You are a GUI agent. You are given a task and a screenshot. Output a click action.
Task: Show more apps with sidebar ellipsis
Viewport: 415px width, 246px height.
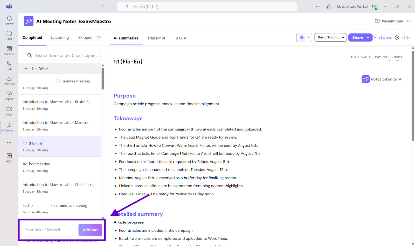[x=9, y=142]
